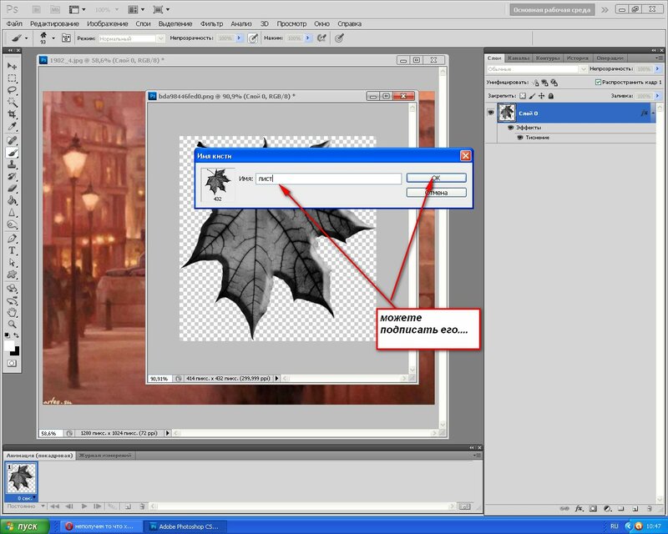Select the Zoom tool in toolbox
668x534 pixels.
pos(13,324)
